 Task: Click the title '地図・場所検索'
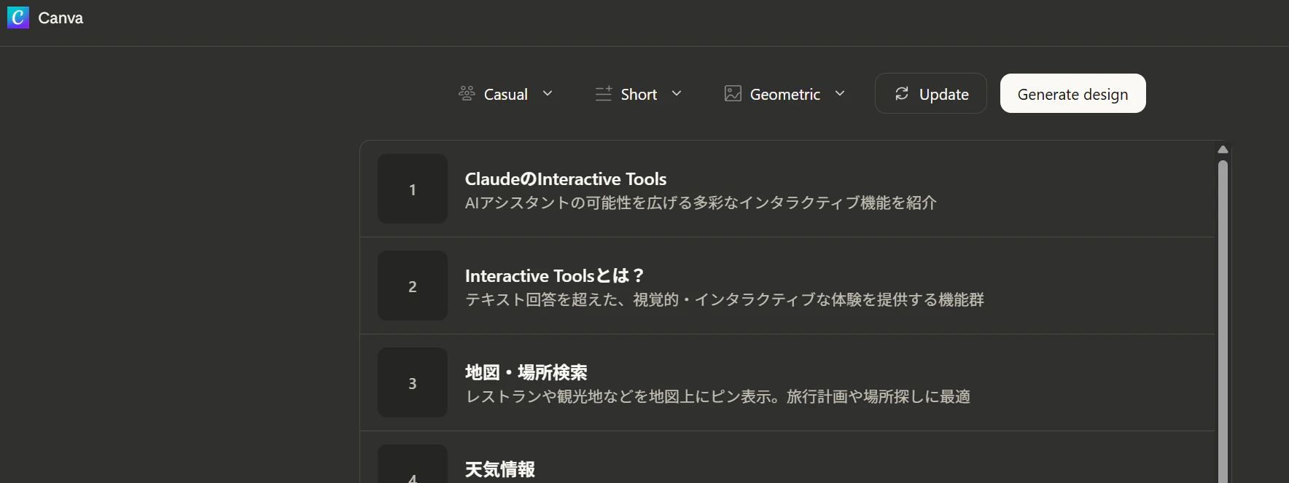(x=526, y=372)
